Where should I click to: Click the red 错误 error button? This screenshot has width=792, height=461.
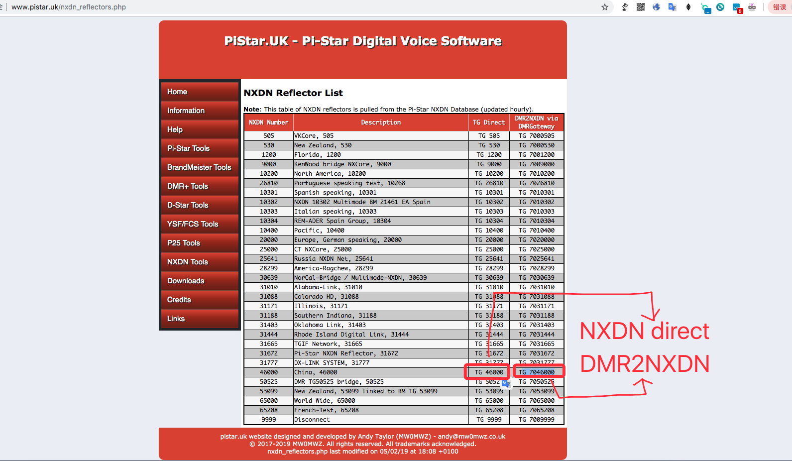780,7
